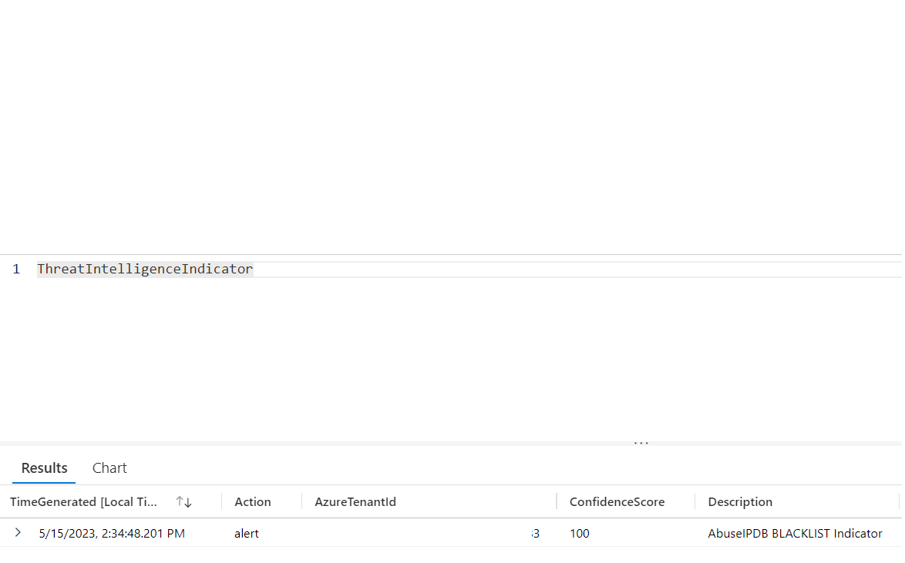Image resolution: width=905 pixels, height=563 pixels.
Task: Select the ConfidenceScore column header
Action: tap(617, 501)
